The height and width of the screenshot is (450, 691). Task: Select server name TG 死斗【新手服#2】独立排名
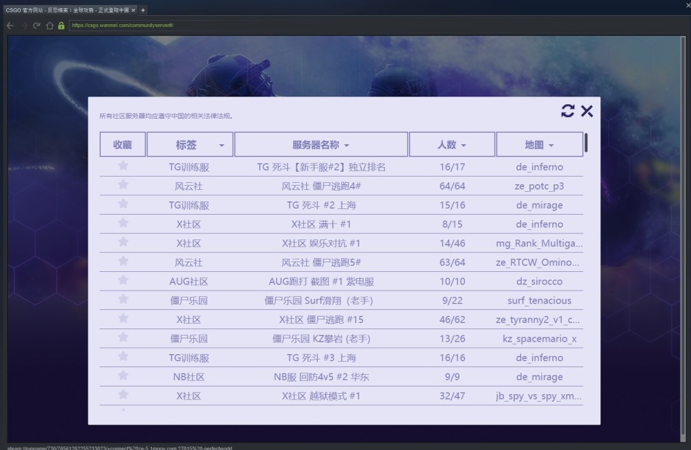pos(321,167)
